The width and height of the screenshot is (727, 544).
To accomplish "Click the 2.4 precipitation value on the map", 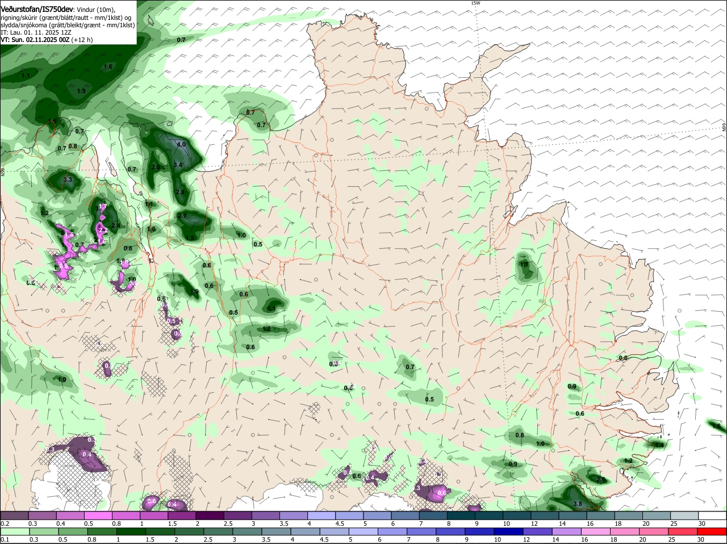I will click(116, 225).
